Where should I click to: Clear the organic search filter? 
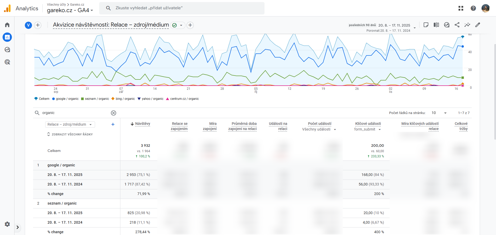point(113,113)
